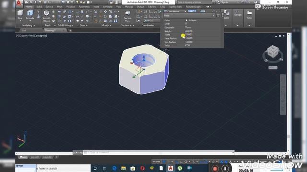The height and width of the screenshot is (172, 307).
Task: Open the AutoCAD application menu button
Action: 19,3
